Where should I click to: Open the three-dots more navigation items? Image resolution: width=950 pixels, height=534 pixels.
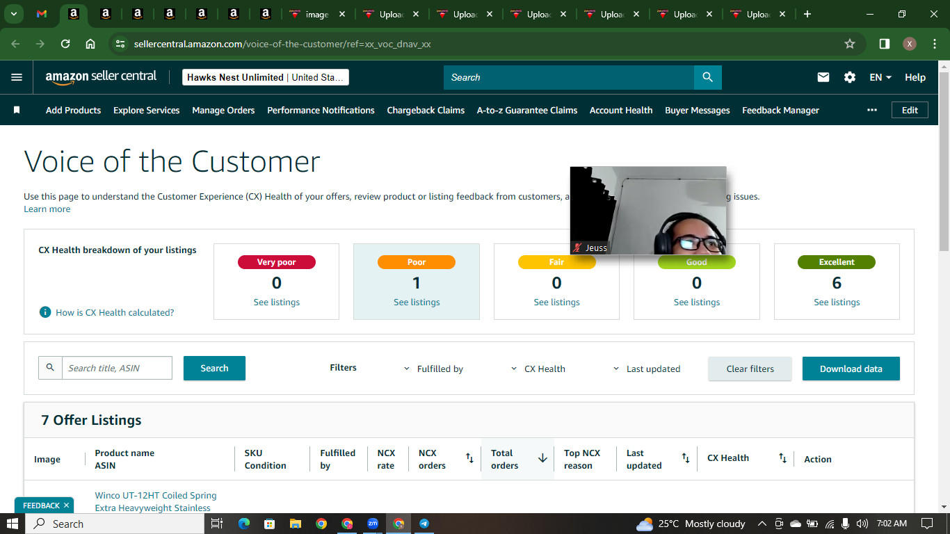[x=872, y=110]
